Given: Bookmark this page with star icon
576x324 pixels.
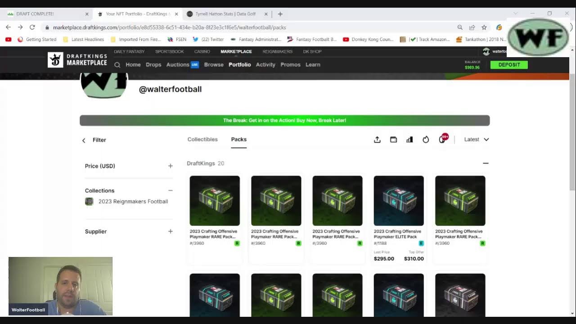Looking at the screenshot, I should (x=484, y=27).
